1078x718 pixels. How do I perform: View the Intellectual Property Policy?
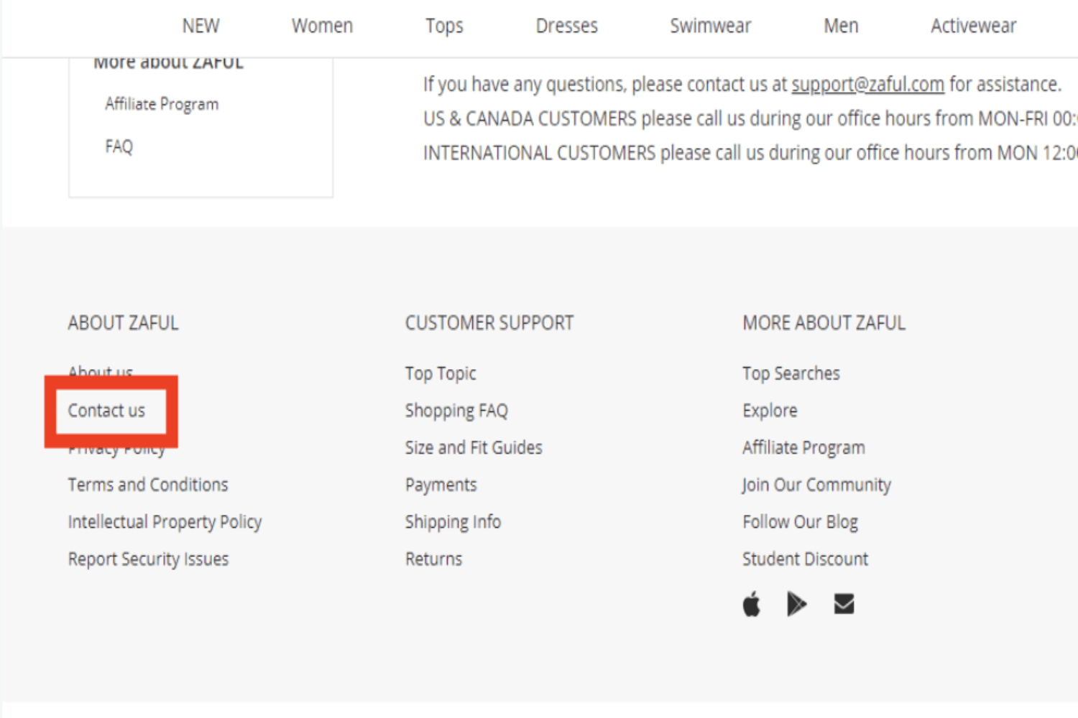pyautogui.click(x=165, y=522)
